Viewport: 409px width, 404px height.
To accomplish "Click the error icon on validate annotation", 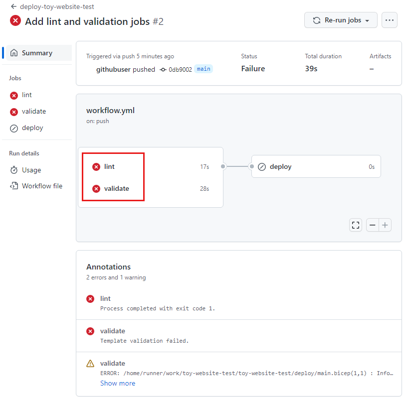I will (x=90, y=331).
